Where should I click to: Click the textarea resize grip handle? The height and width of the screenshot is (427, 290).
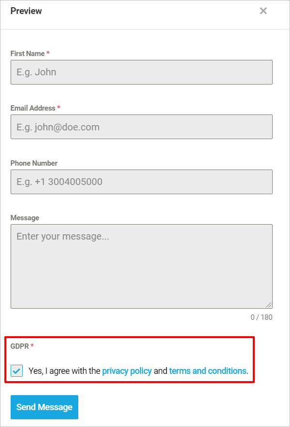tap(269, 304)
